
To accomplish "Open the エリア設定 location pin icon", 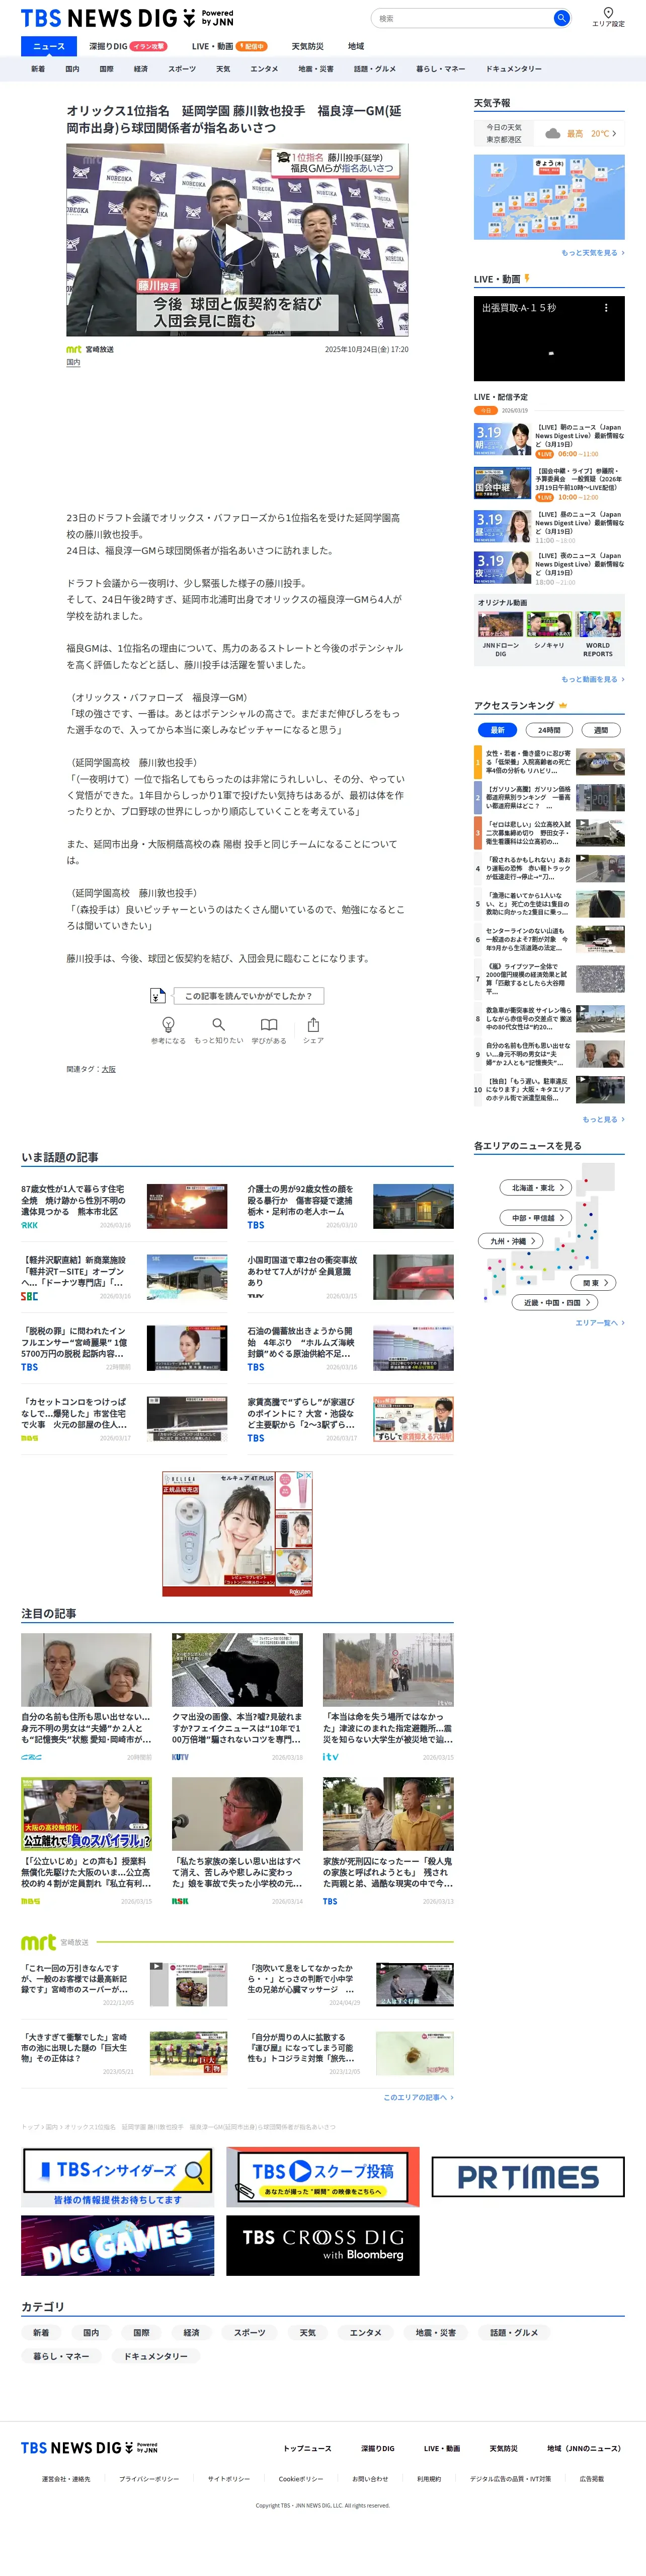I will point(608,13).
